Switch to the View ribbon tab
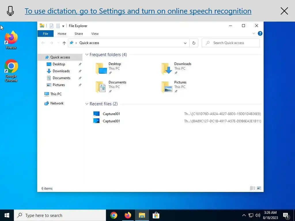Viewport: 295px width, 221px height. click(x=95, y=34)
